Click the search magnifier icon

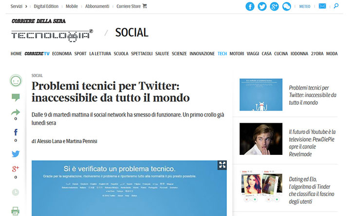click(336, 6)
